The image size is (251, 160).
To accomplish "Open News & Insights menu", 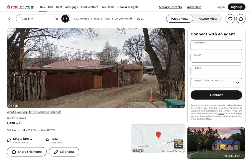I will pos(128,7).
